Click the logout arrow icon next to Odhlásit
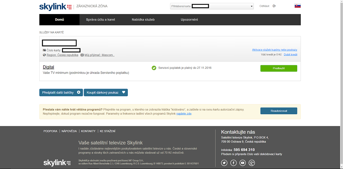This screenshot has height=169, width=343. (274, 6)
